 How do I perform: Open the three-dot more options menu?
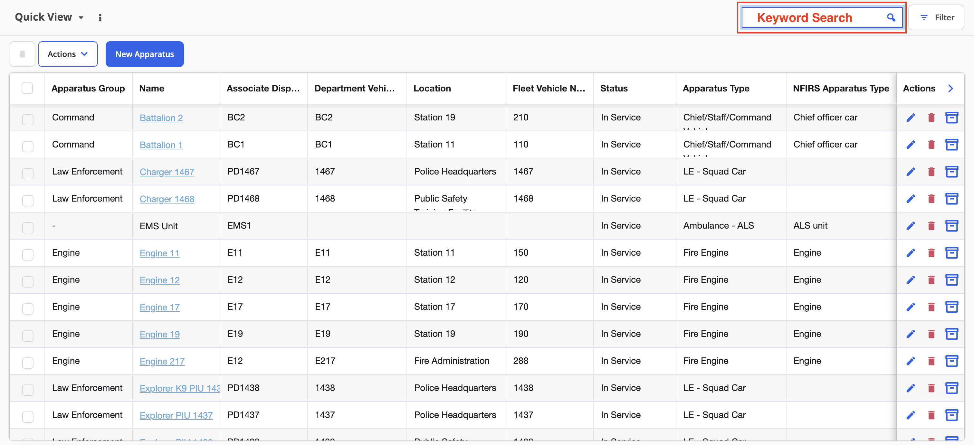point(100,18)
